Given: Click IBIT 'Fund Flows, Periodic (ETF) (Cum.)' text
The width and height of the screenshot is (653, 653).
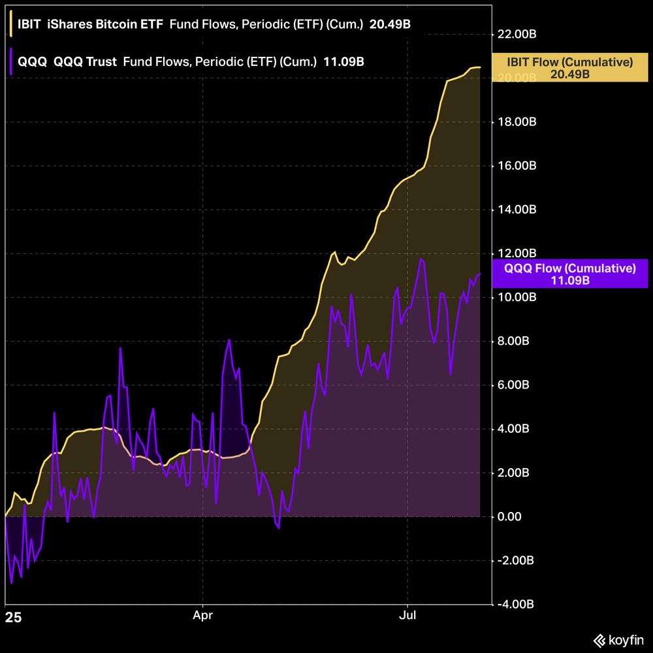Looking at the screenshot, I should pyautogui.click(x=266, y=24).
